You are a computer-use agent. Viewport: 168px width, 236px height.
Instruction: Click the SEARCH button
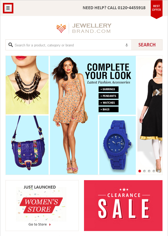pos(147,45)
